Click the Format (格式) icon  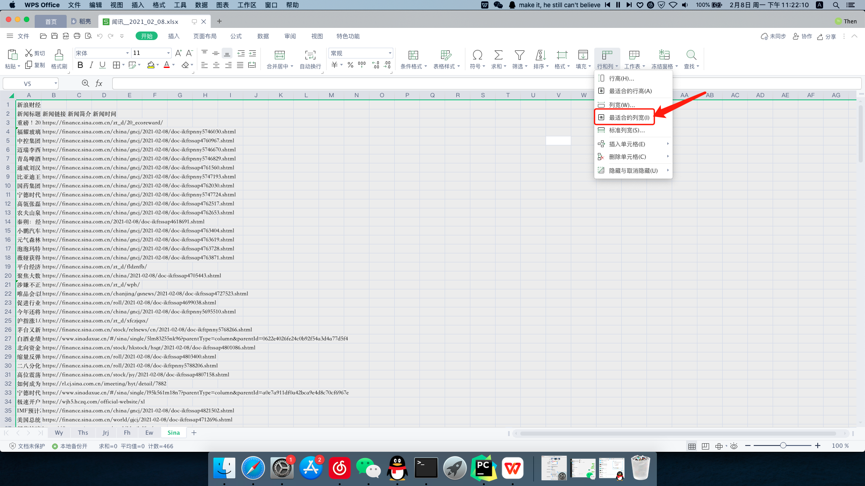[x=562, y=55]
